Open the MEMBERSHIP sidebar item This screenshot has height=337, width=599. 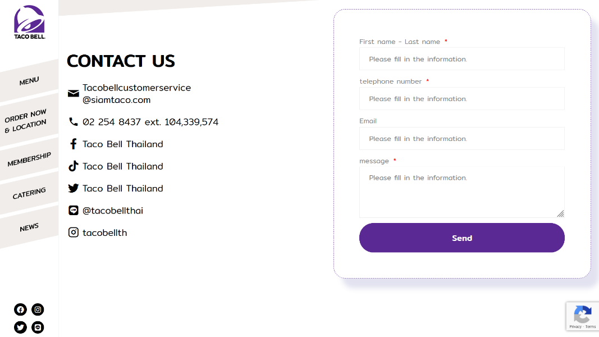[x=29, y=159]
